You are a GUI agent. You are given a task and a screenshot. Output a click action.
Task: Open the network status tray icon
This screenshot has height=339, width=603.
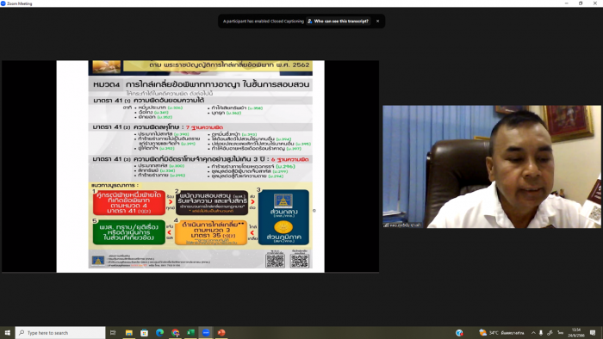click(x=550, y=332)
